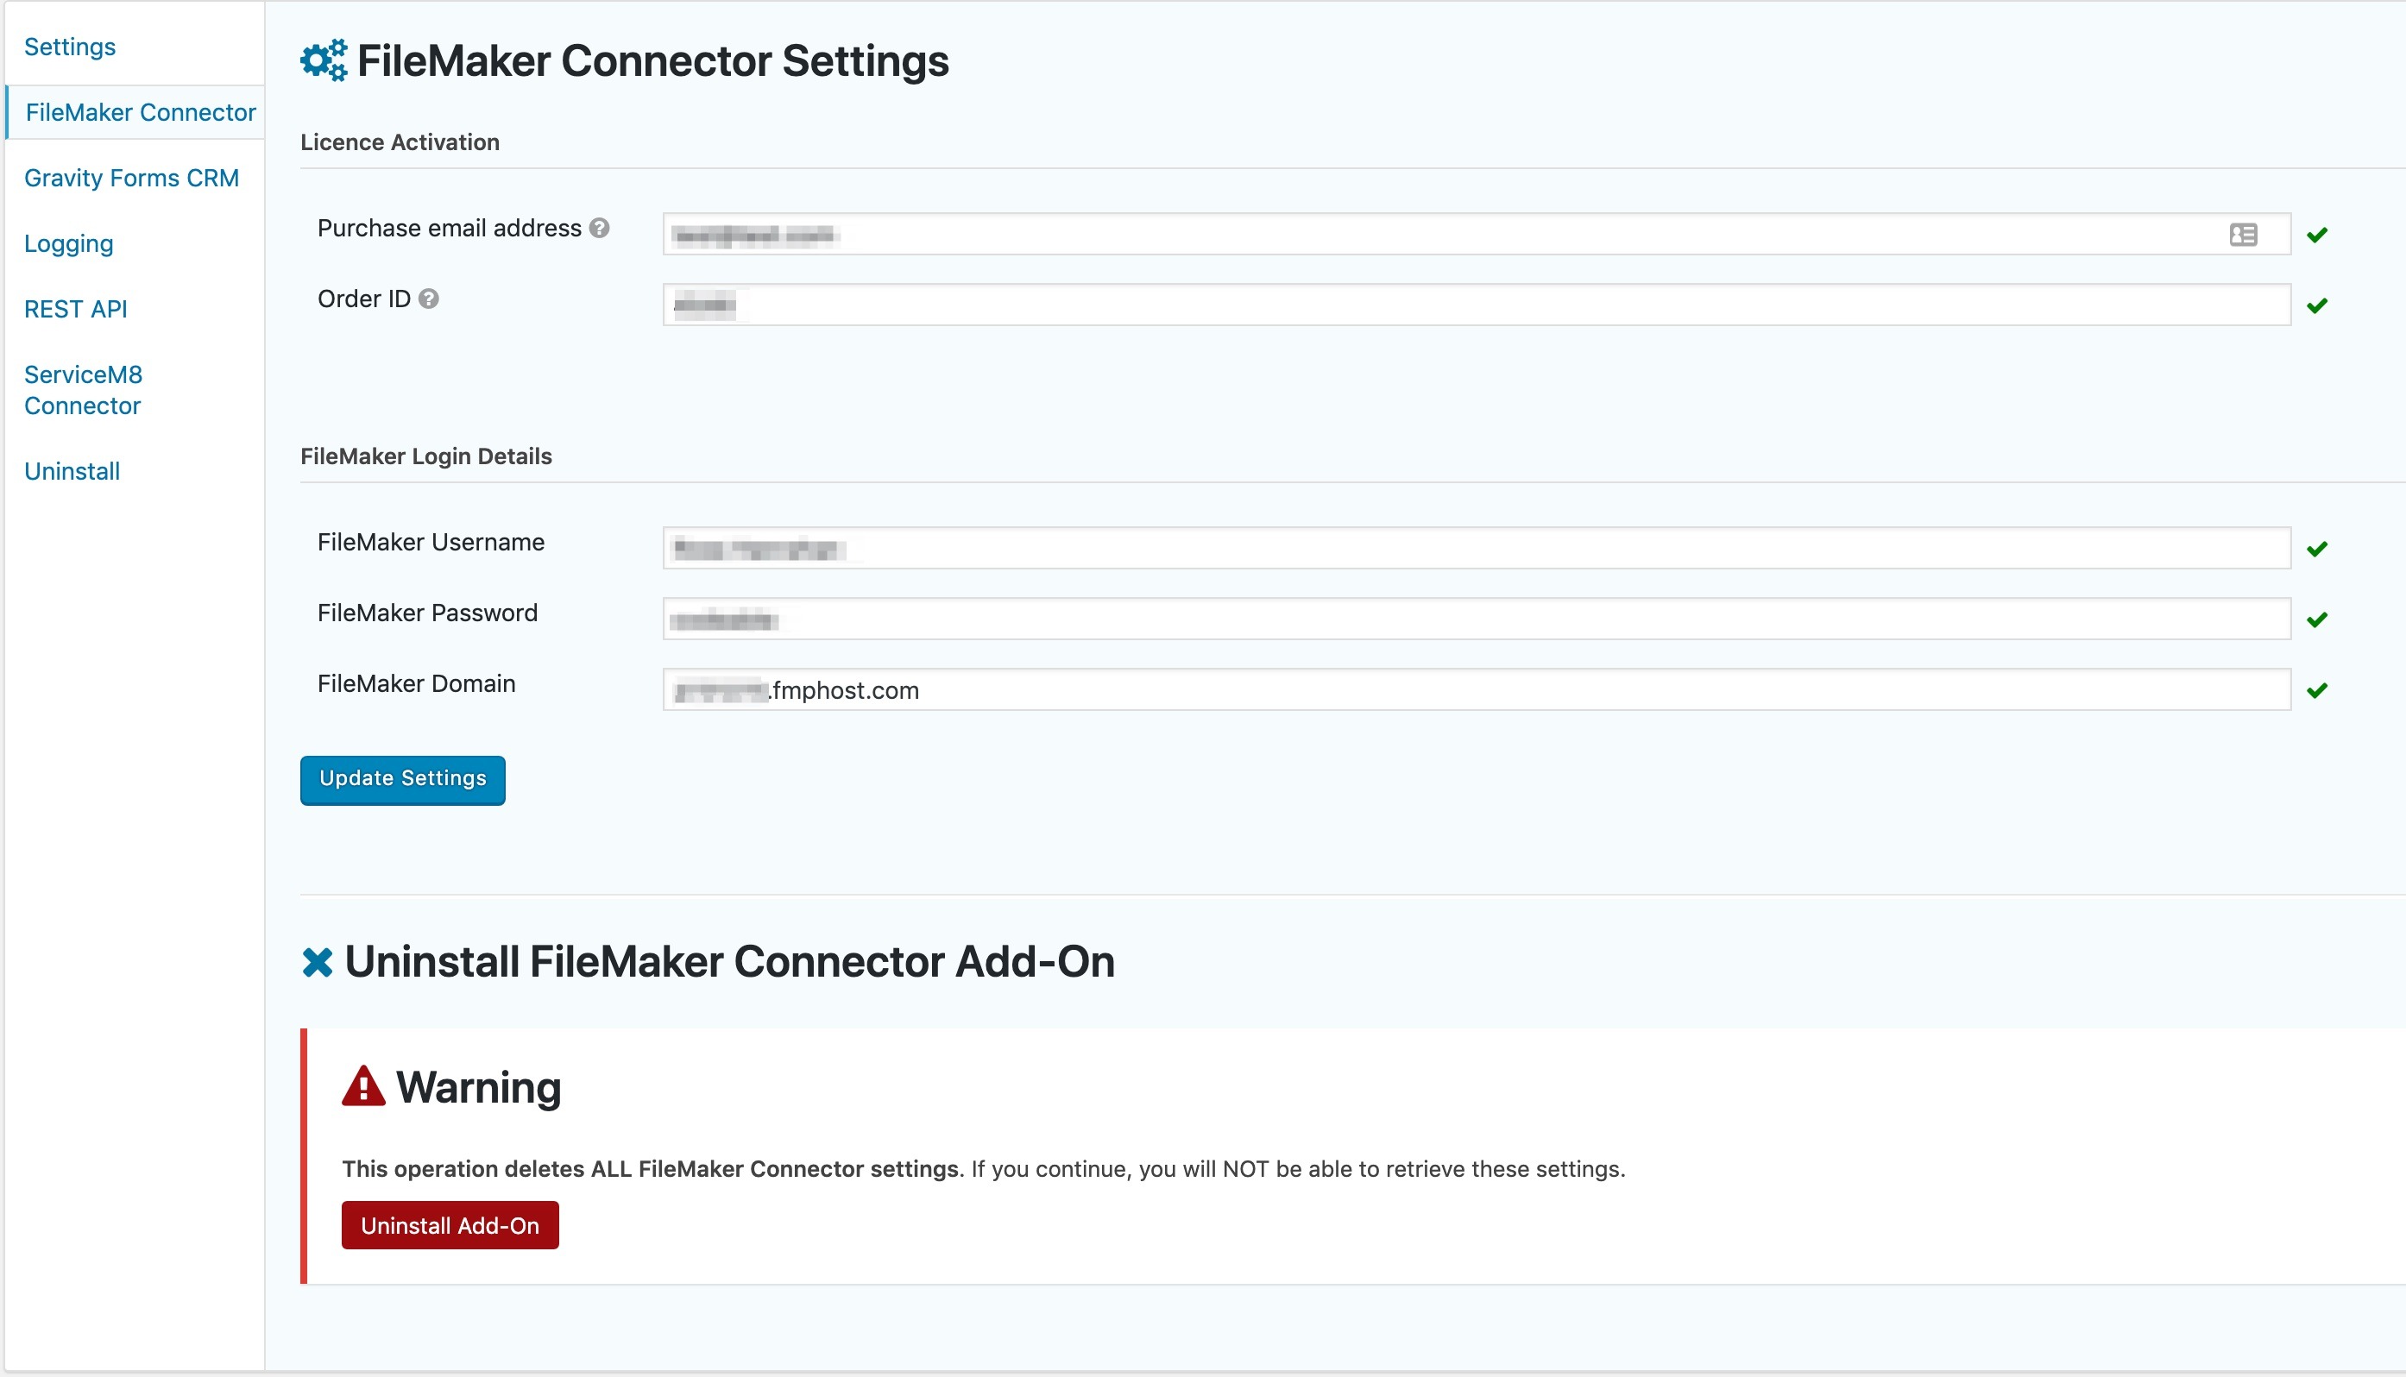Screen dimensions: 2406x1377
Task: Click the green checkmark beside FileMaker Password
Action: point(2317,619)
